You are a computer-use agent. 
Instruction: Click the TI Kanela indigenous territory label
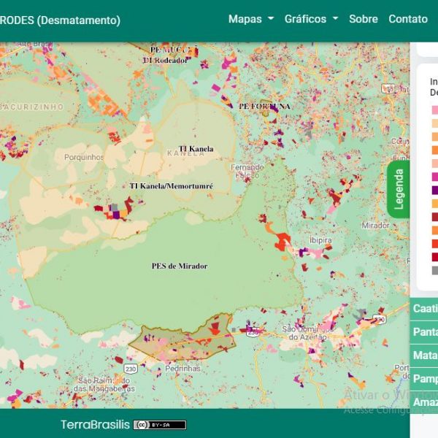196,149
